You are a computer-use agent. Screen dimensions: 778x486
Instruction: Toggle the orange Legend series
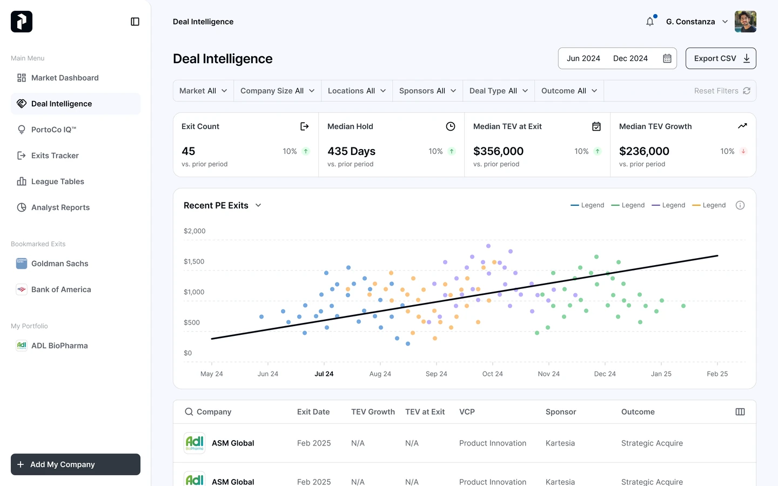[709, 205]
